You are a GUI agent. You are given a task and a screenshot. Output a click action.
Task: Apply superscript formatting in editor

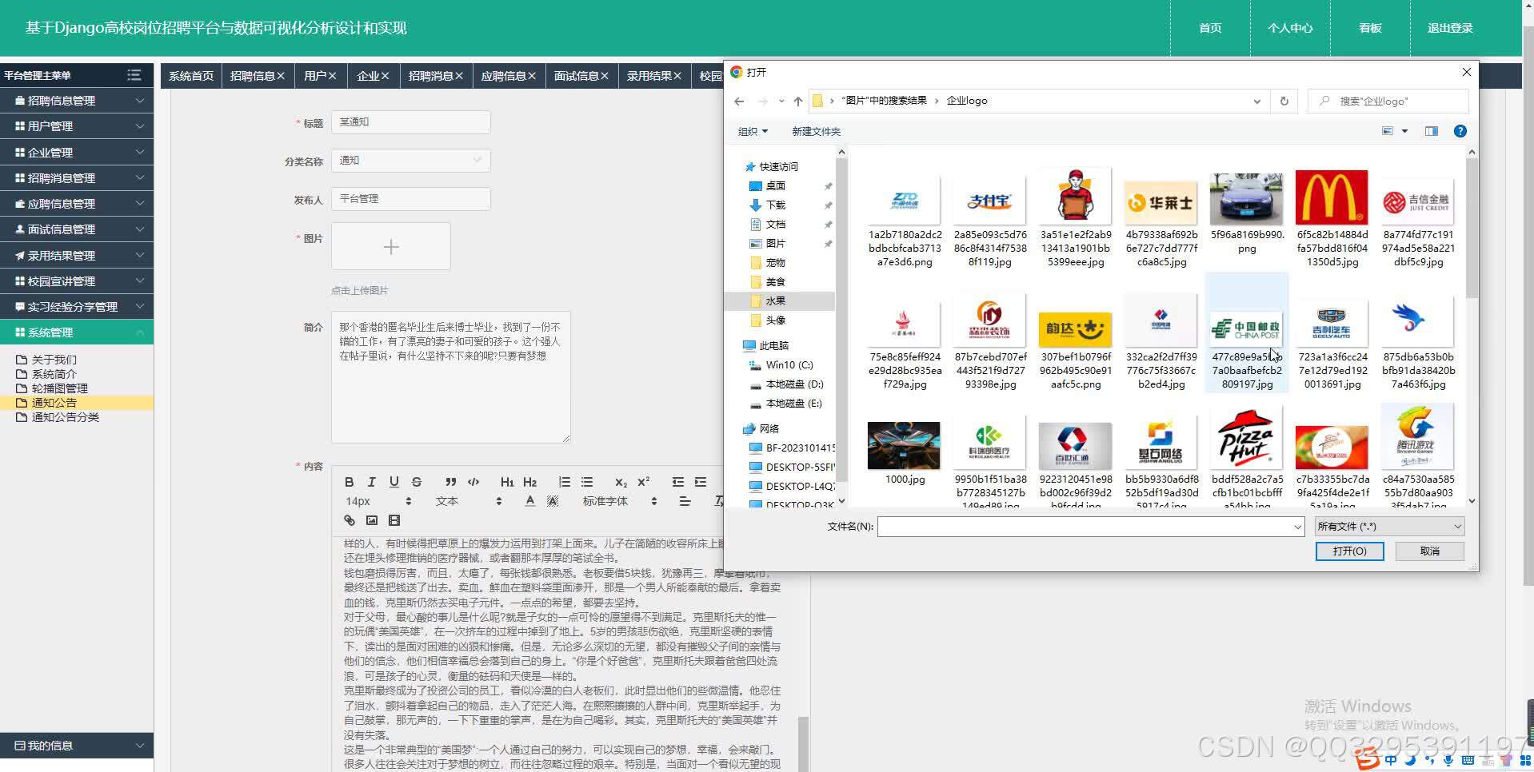pos(643,482)
